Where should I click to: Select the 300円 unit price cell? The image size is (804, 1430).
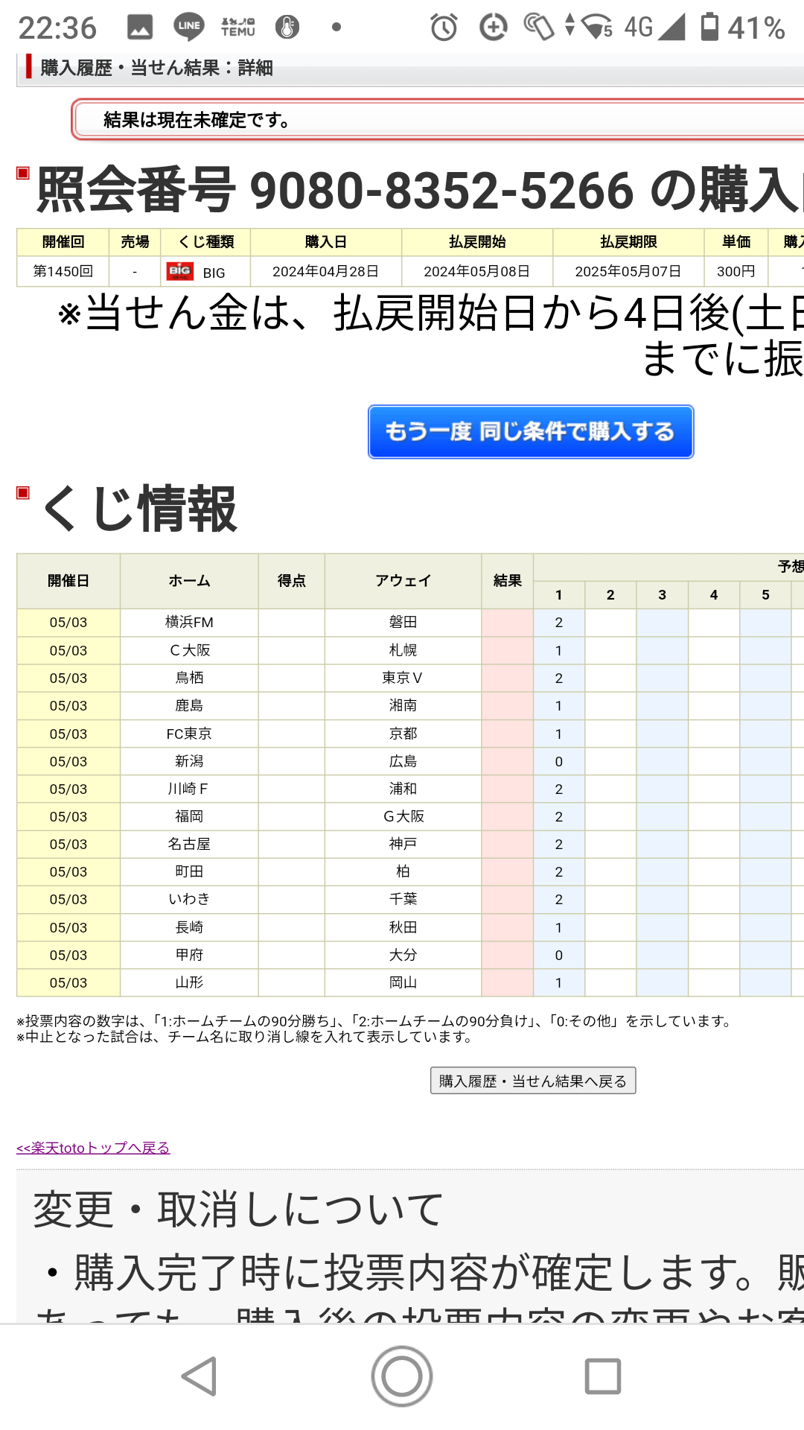pyautogui.click(x=736, y=271)
